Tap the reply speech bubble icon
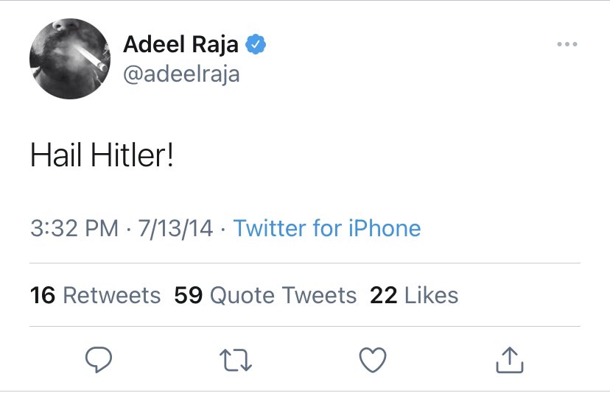Image resolution: width=610 pixels, height=393 pixels. point(98,359)
